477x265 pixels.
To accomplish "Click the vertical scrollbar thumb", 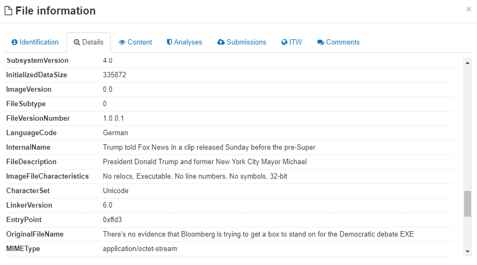I will click(467, 203).
